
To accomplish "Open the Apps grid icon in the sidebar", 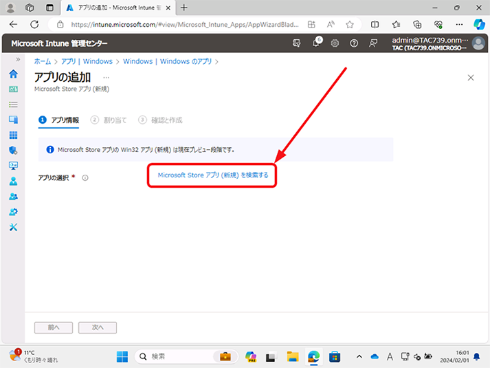I will coord(13,135).
